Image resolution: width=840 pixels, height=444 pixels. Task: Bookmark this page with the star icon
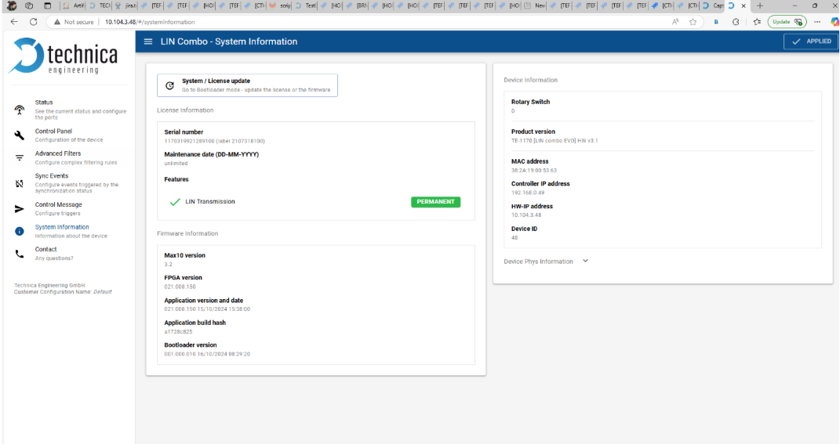(x=693, y=22)
